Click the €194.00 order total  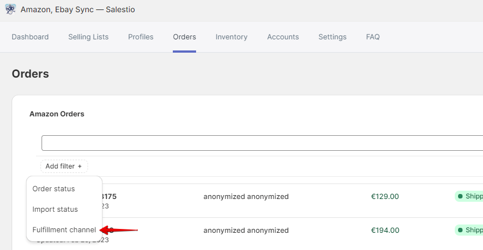tap(385, 231)
